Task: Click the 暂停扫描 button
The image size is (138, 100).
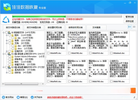Action: click(130, 17)
